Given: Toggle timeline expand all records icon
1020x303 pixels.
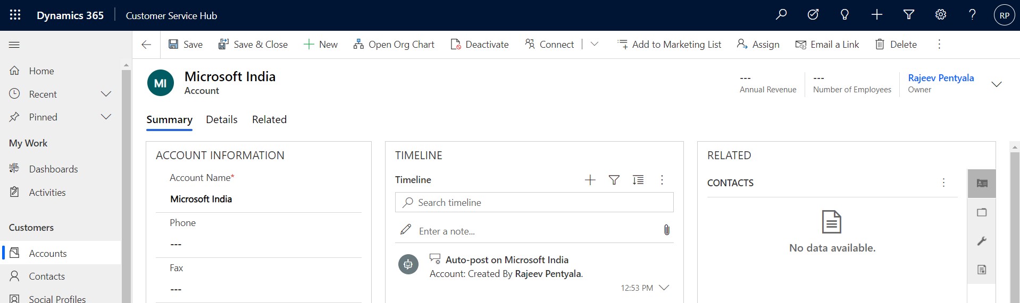Looking at the screenshot, I should [638, 180].
